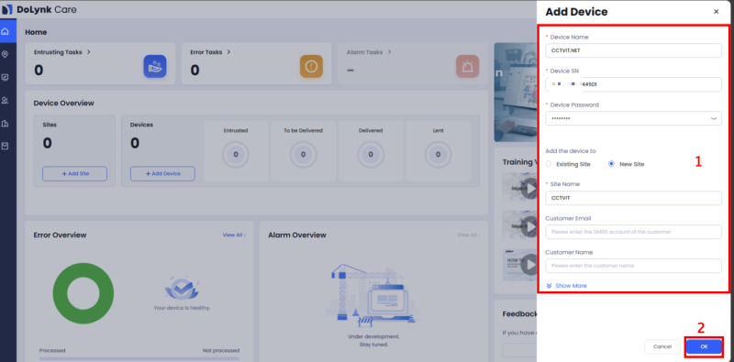View All in Alarm Overview
This screenshot has width=734, height=362.
[x=468, y=235]
